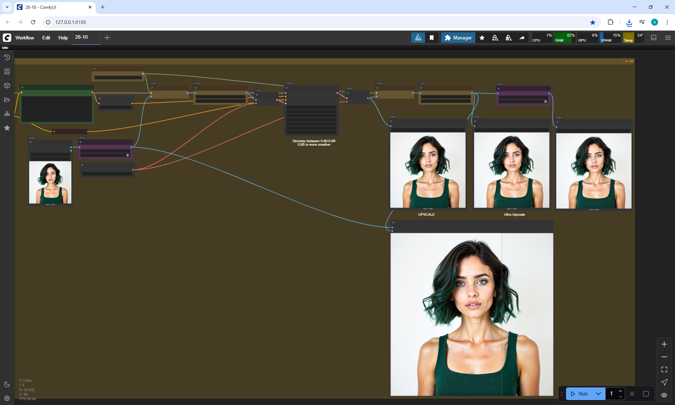Open the workflows folder sidebar icon
675x405 pixels.
[7, 100]
